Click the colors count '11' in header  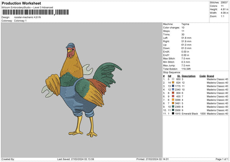pos(222,6)
